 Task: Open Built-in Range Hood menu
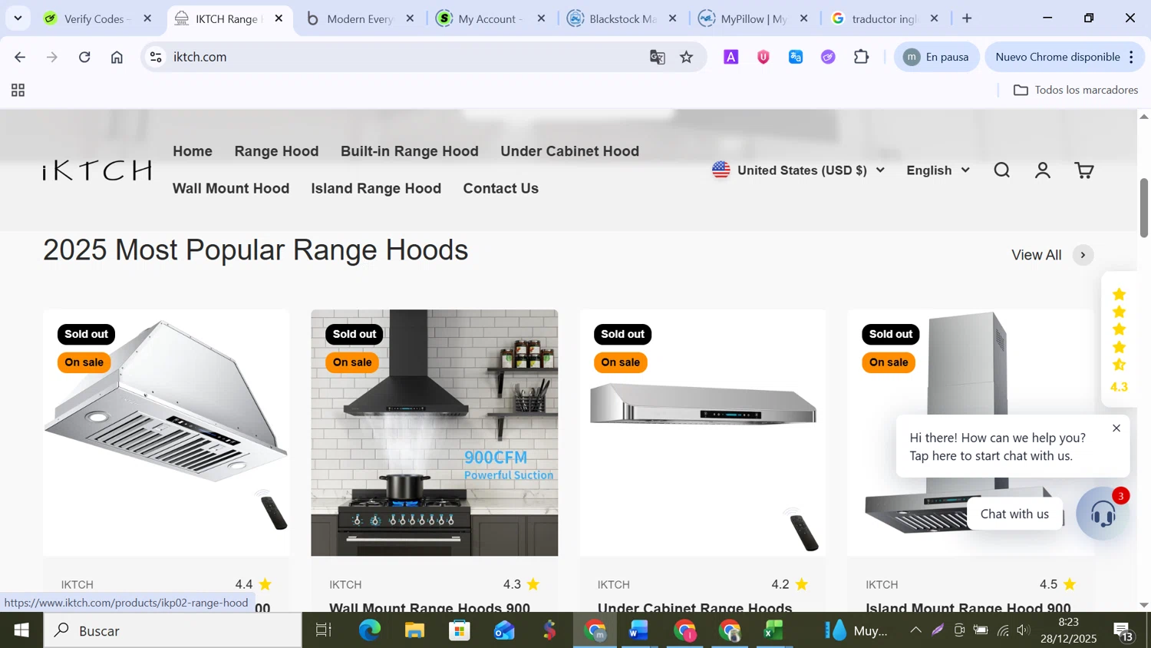[410, 151]
